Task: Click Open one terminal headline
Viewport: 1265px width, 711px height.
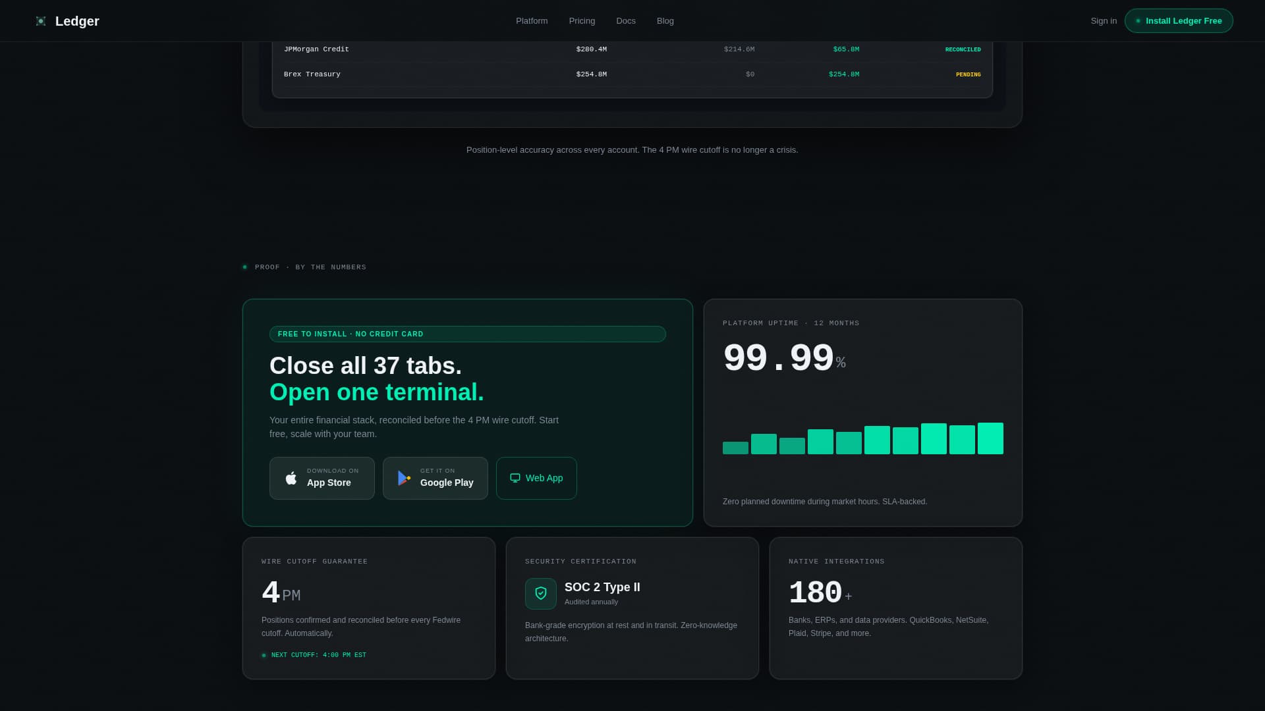Action: pyautogui.click(x=377, y=392)
